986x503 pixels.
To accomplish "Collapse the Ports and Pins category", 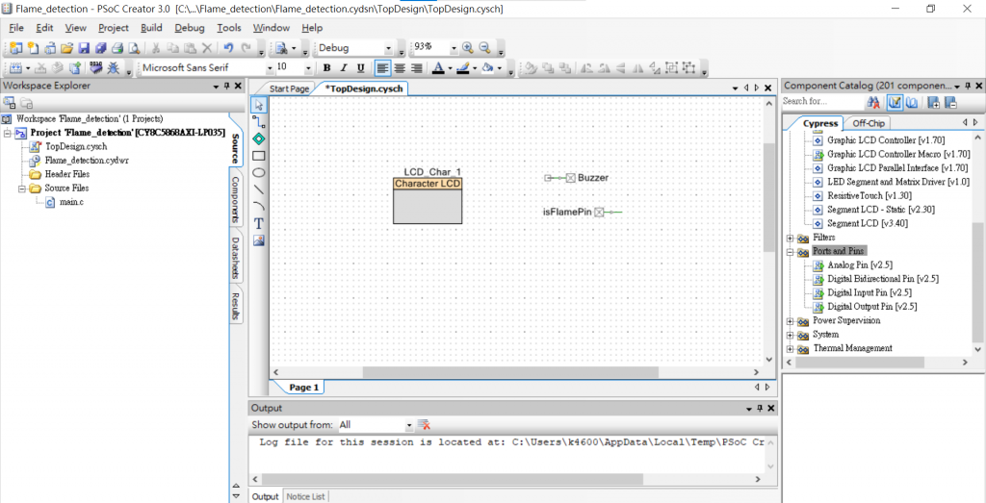I will click(x=790, y=252).
